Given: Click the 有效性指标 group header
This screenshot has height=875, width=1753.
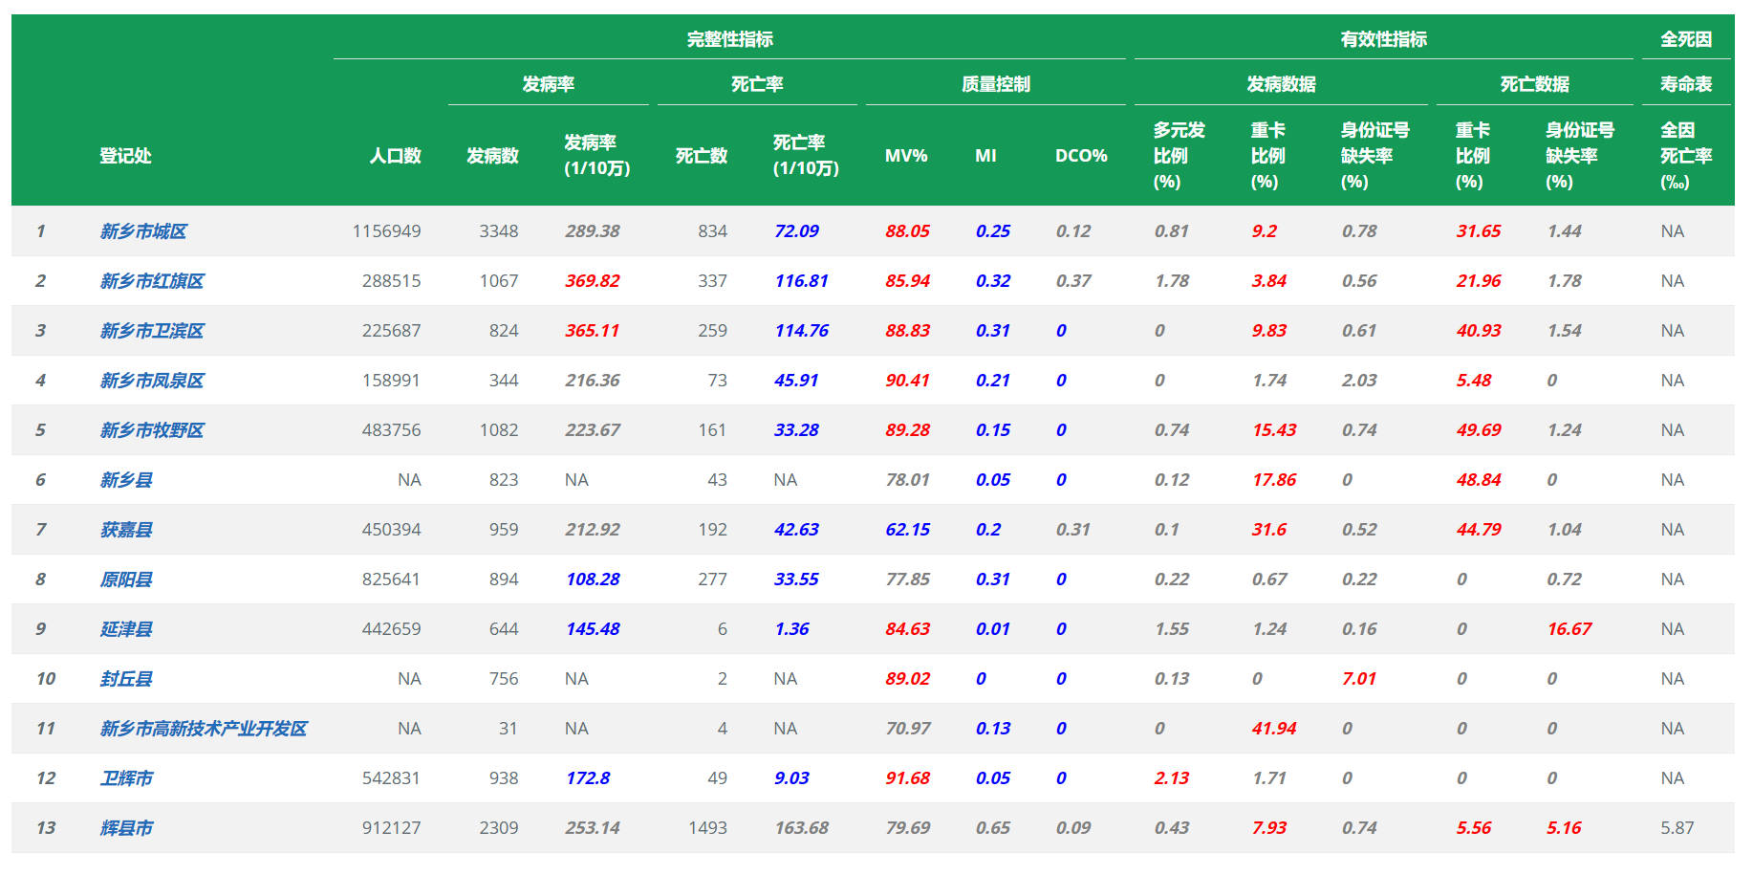Looking at the screenshot, I should point(1383,39).
